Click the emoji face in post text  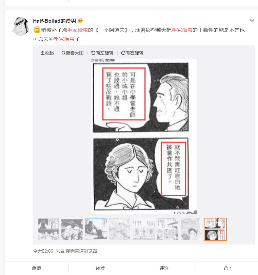click(x=37, y=30)
